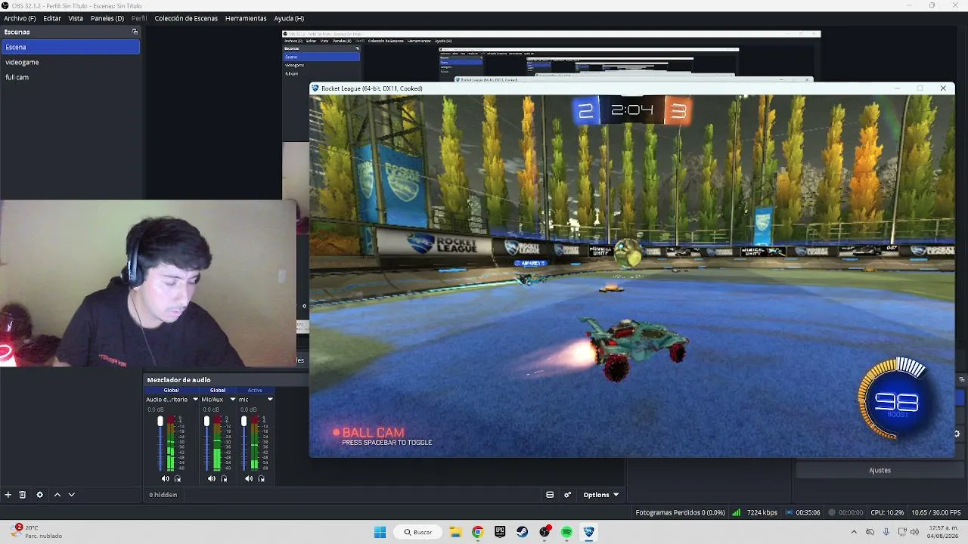This screenshot has height=544, width=968.
Task: Click the grey recording status dot
Action: pos(832,513)
